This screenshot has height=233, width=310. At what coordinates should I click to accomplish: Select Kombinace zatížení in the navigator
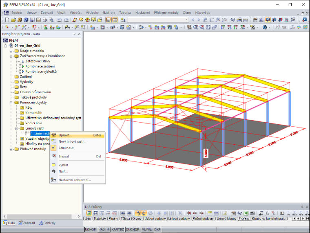[x=40, y=66]
